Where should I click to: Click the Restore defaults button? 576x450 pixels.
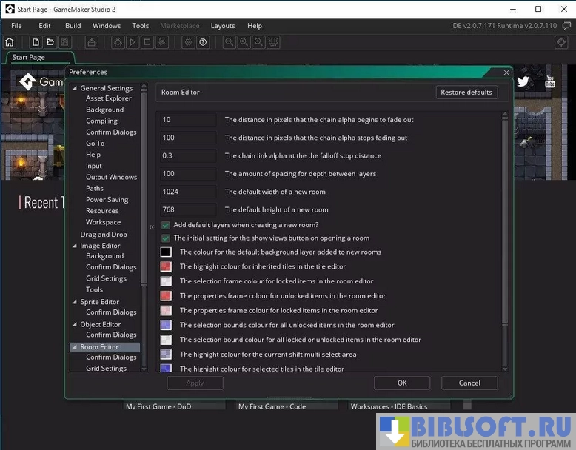point(466,93)
